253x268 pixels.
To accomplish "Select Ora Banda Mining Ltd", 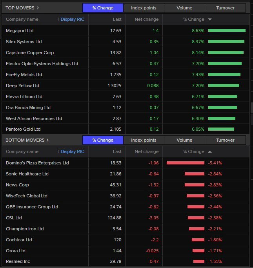I will (x=28, y=108).
